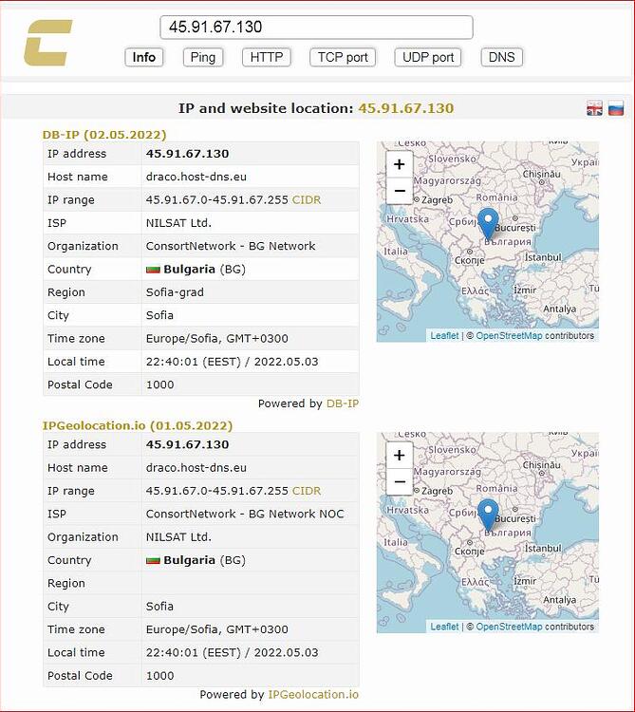This screenshot has width=635, height=712.
Task: Select host name draco.host-dns.eu in IPGeolocation.io table
Action: [x=196, y=468]
